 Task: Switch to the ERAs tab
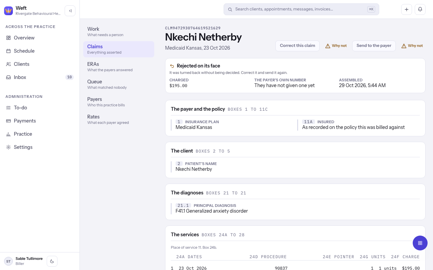coord(119,67)
